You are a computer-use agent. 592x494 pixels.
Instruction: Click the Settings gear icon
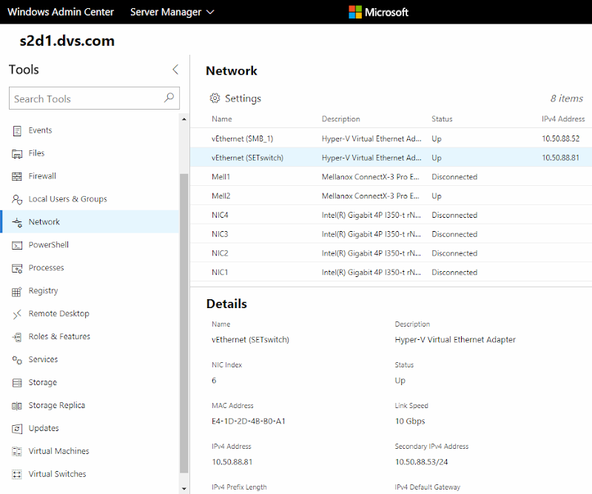coord(215,99)
